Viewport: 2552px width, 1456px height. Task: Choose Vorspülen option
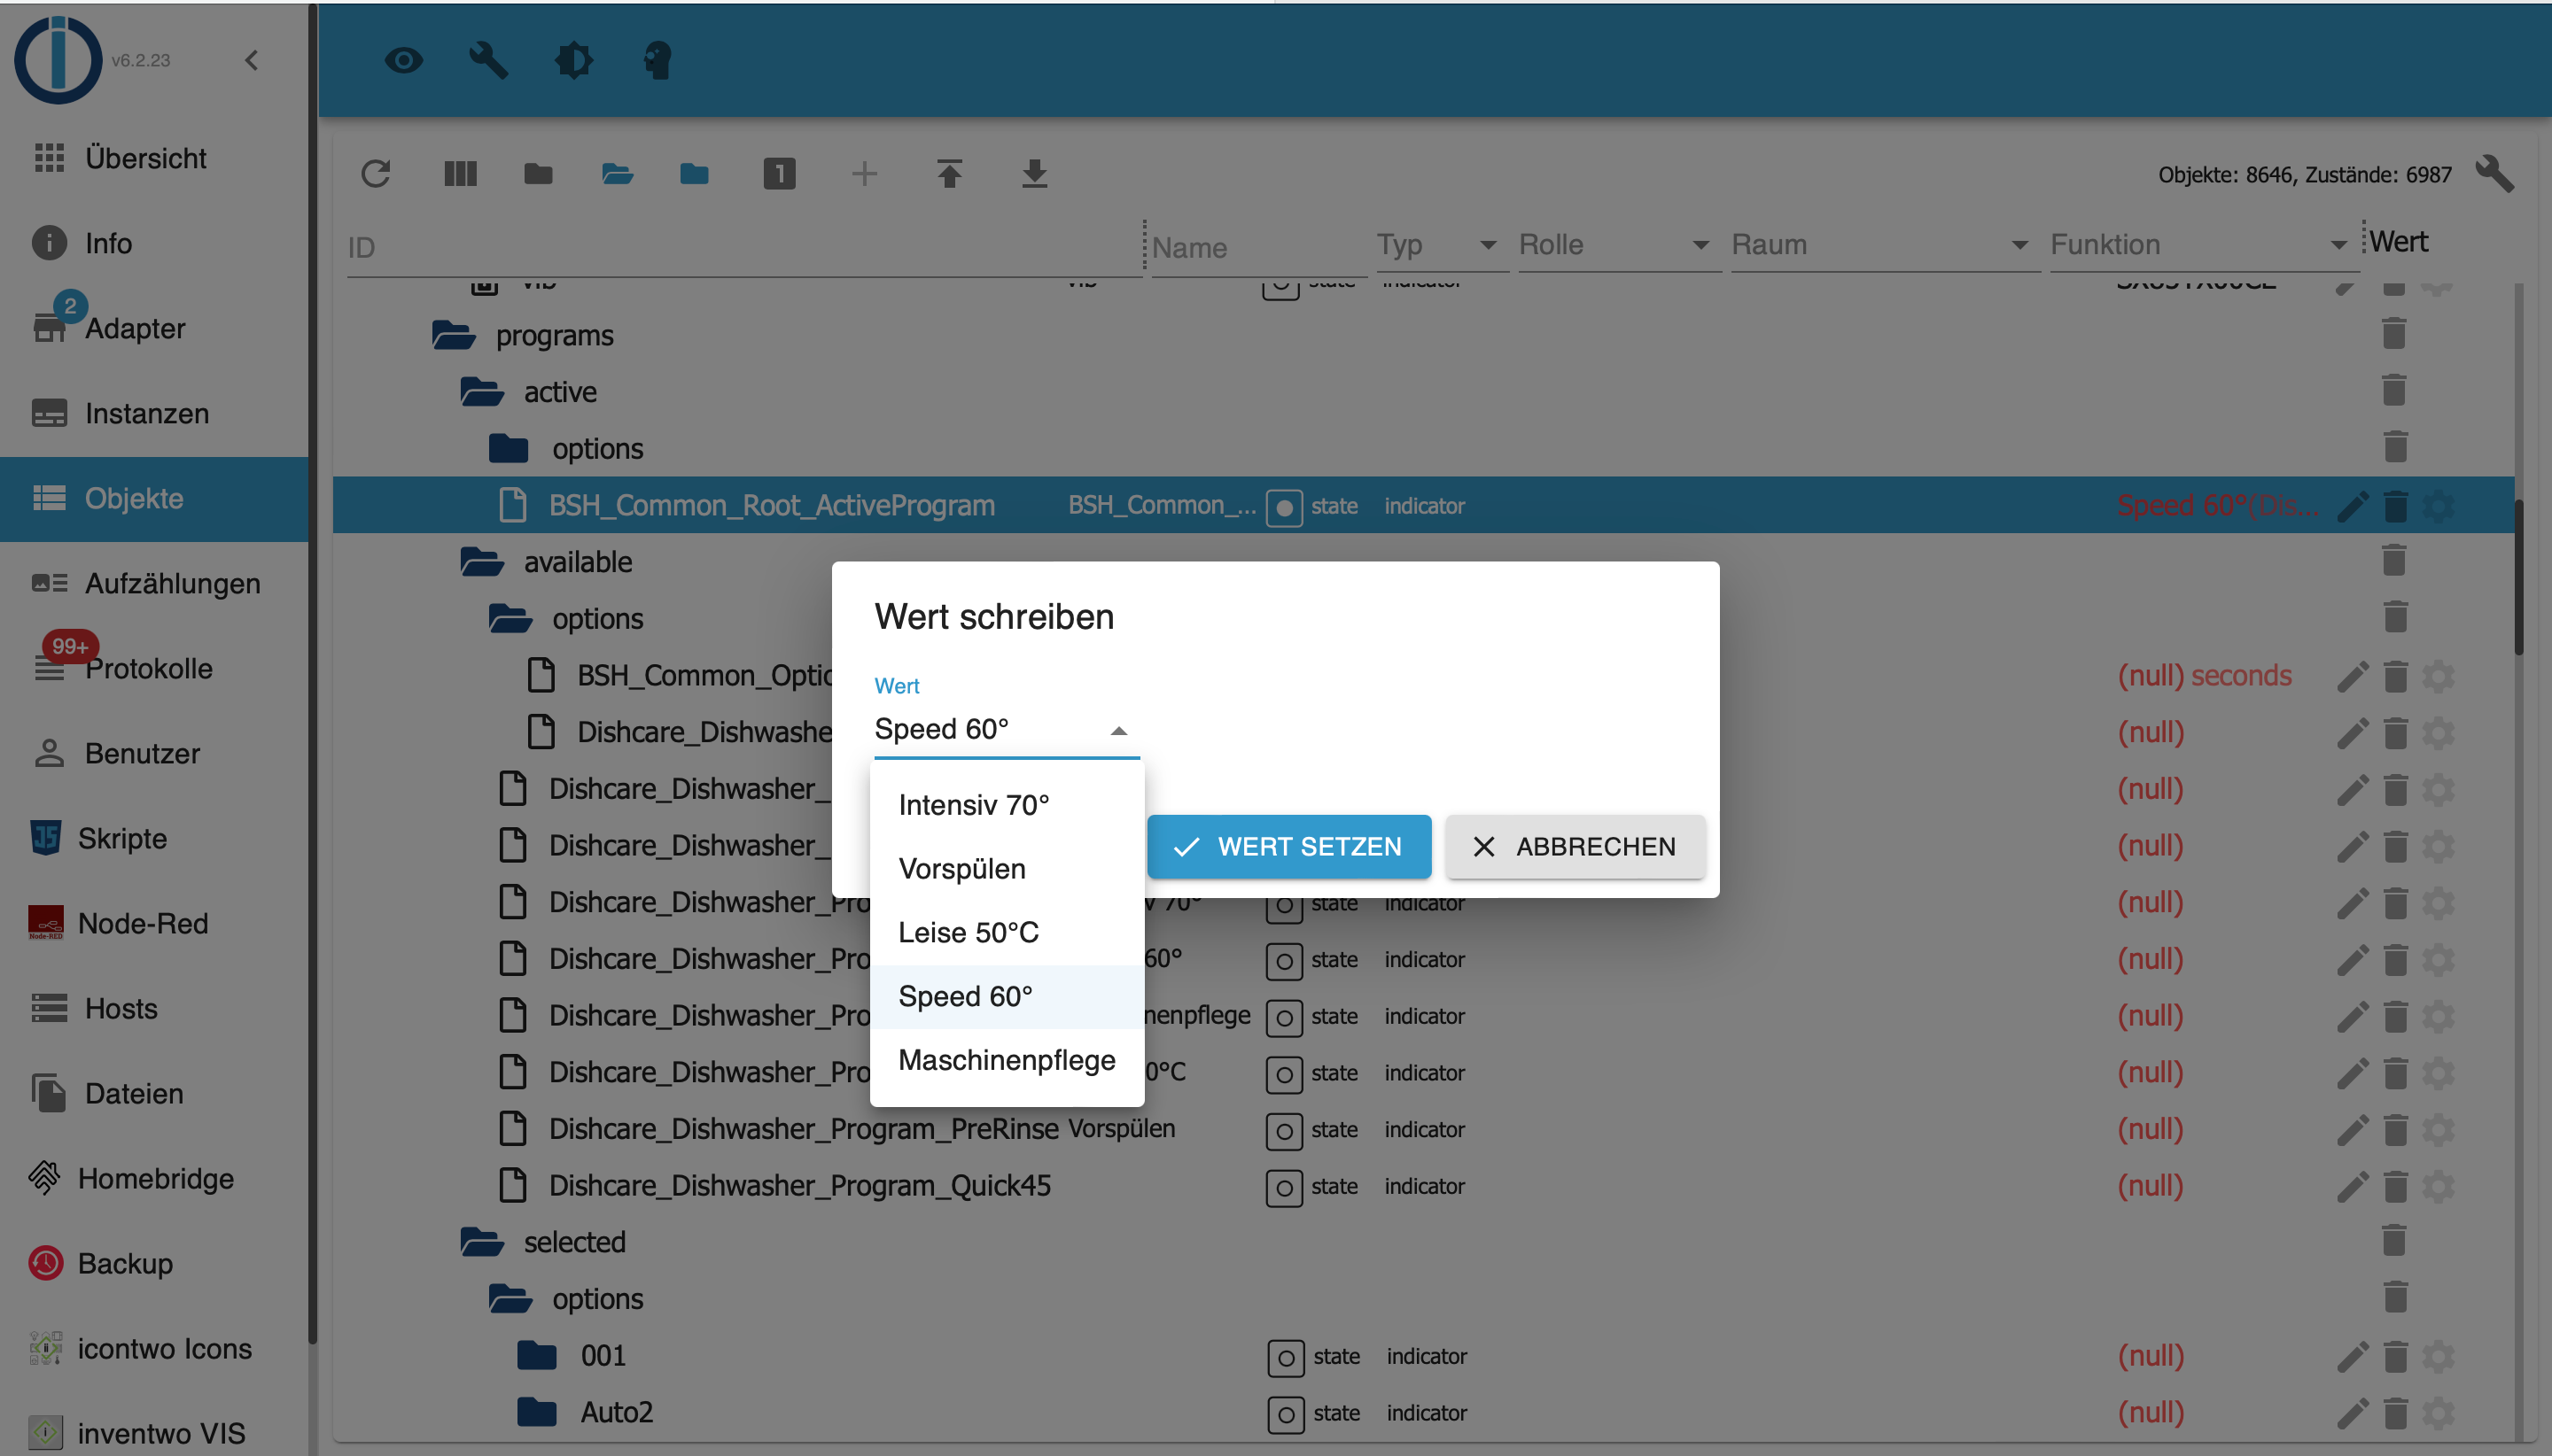pos(1007,869)
